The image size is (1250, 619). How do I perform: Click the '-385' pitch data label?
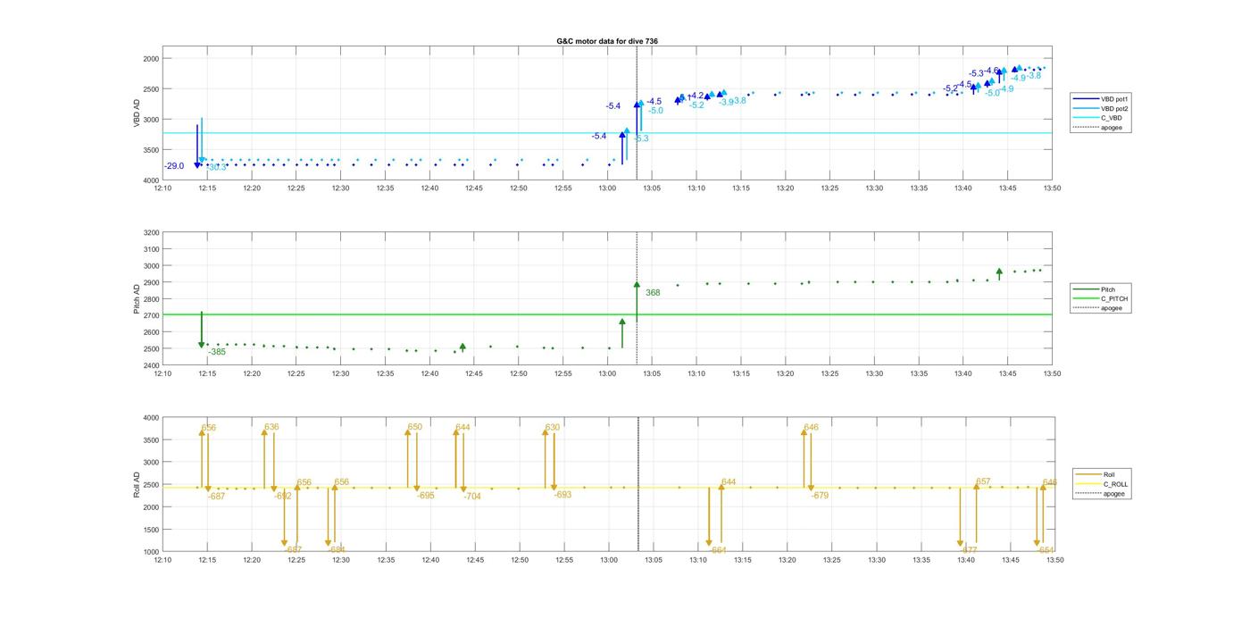[x=217, y=352]
